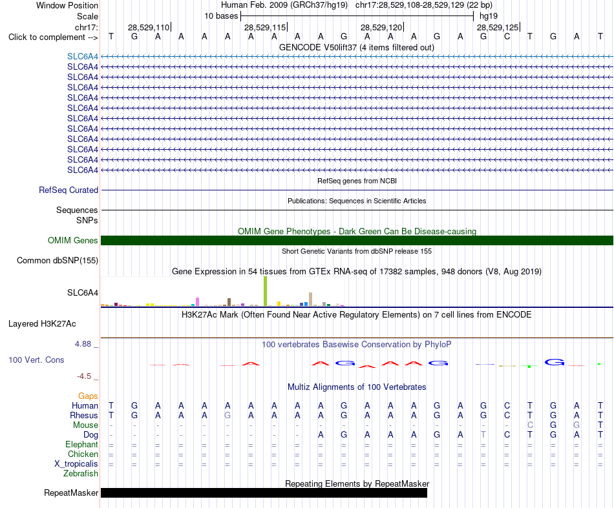Image resolution: width=614 pixels, height=508 pixels.
Task: Click the dark green OMIM gene bar
Action: click(x=357, y=241)
